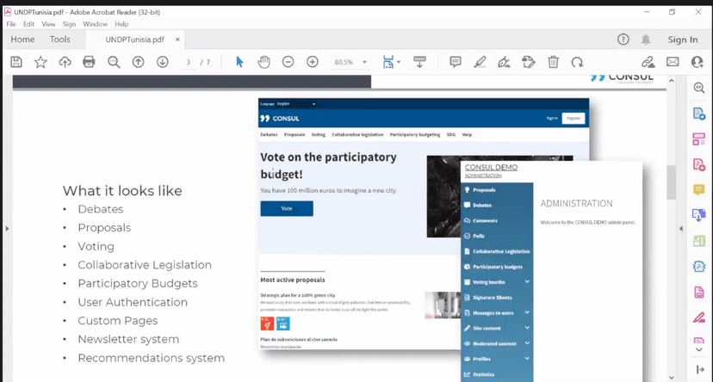Screen dimensions: 713x382
Task: Open notifications bell icon
Action: [x=646, y=40]
